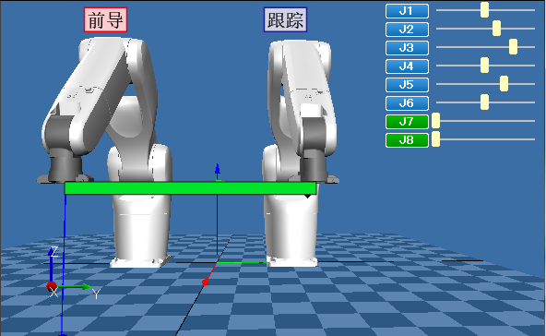
Task: Click the red sphere at the XYZ axis origin
Action: click(52, 286)
